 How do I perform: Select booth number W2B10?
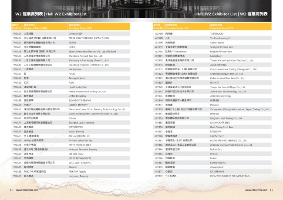[159, 64]
